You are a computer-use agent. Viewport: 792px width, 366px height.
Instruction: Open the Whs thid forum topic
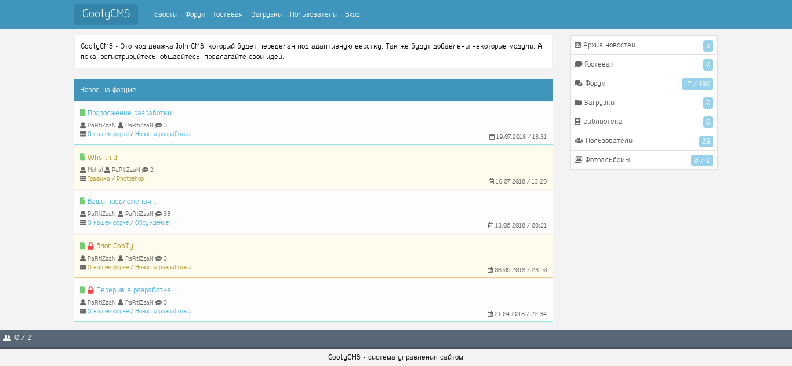pyautogui.click(x=102, y=158)
